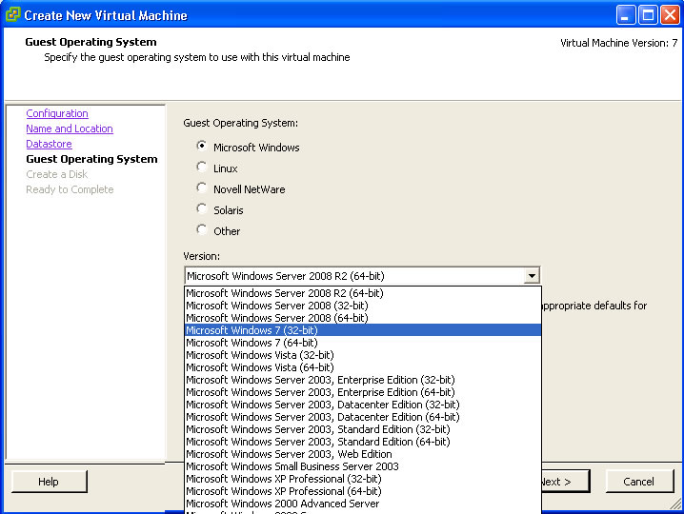This screenshot has height=514, width=684.
Task: Choose the Solaris guest OS option
Action: (x=202, y=208)
